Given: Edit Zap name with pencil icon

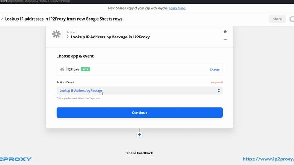Looking at the screenshot, I should (2, 19).
